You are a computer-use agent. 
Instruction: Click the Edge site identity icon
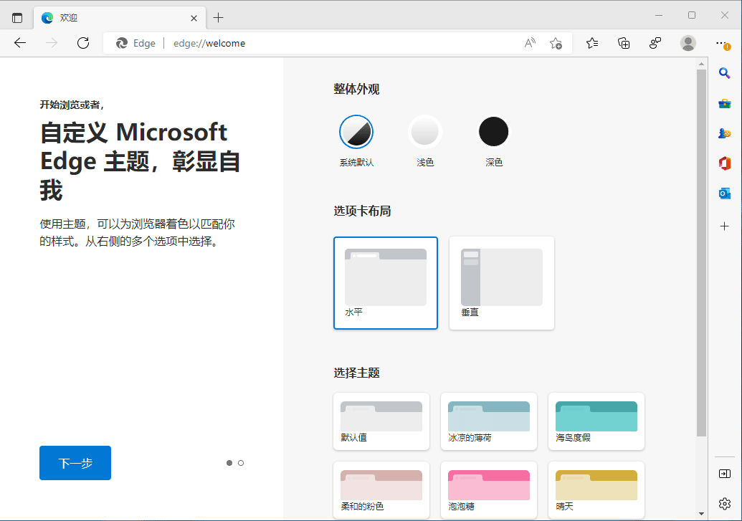point(135,43)
